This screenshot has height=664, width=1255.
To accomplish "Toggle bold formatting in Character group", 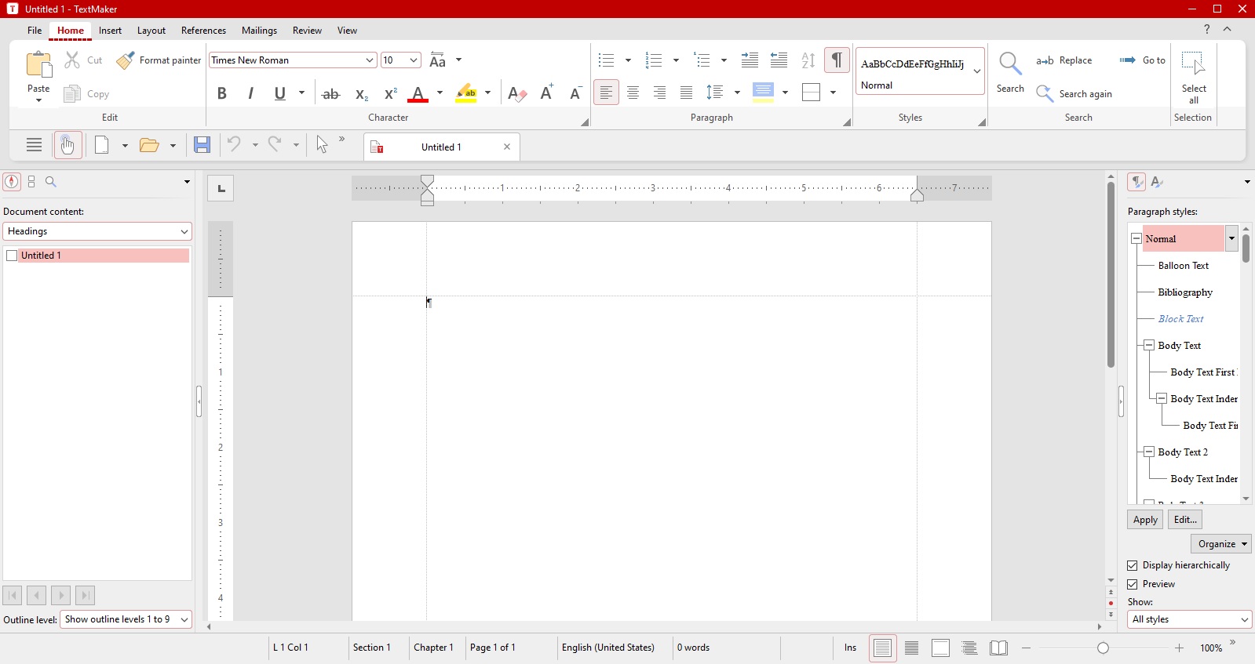I will pyautogui.click(x=222, y=93).
